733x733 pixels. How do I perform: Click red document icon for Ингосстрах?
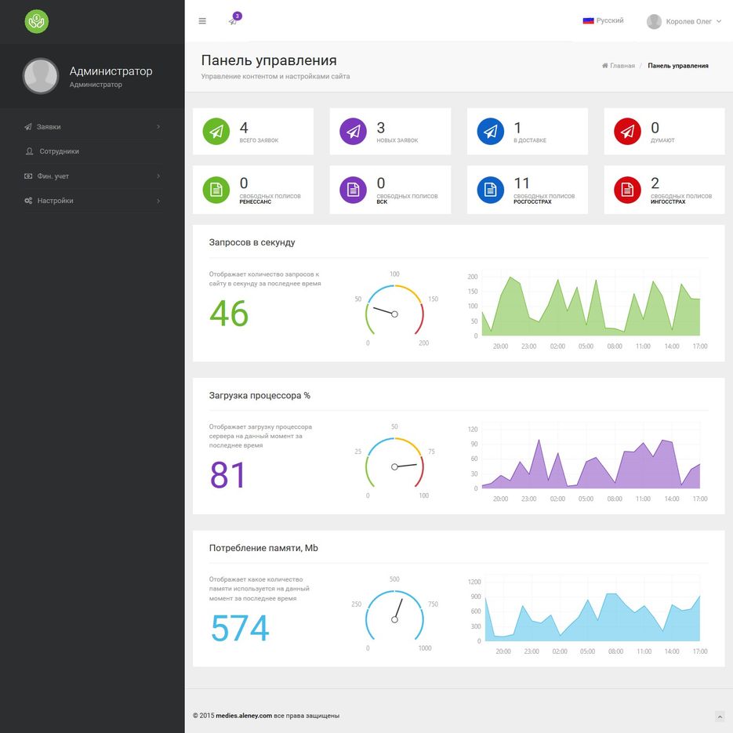[627, 190]
